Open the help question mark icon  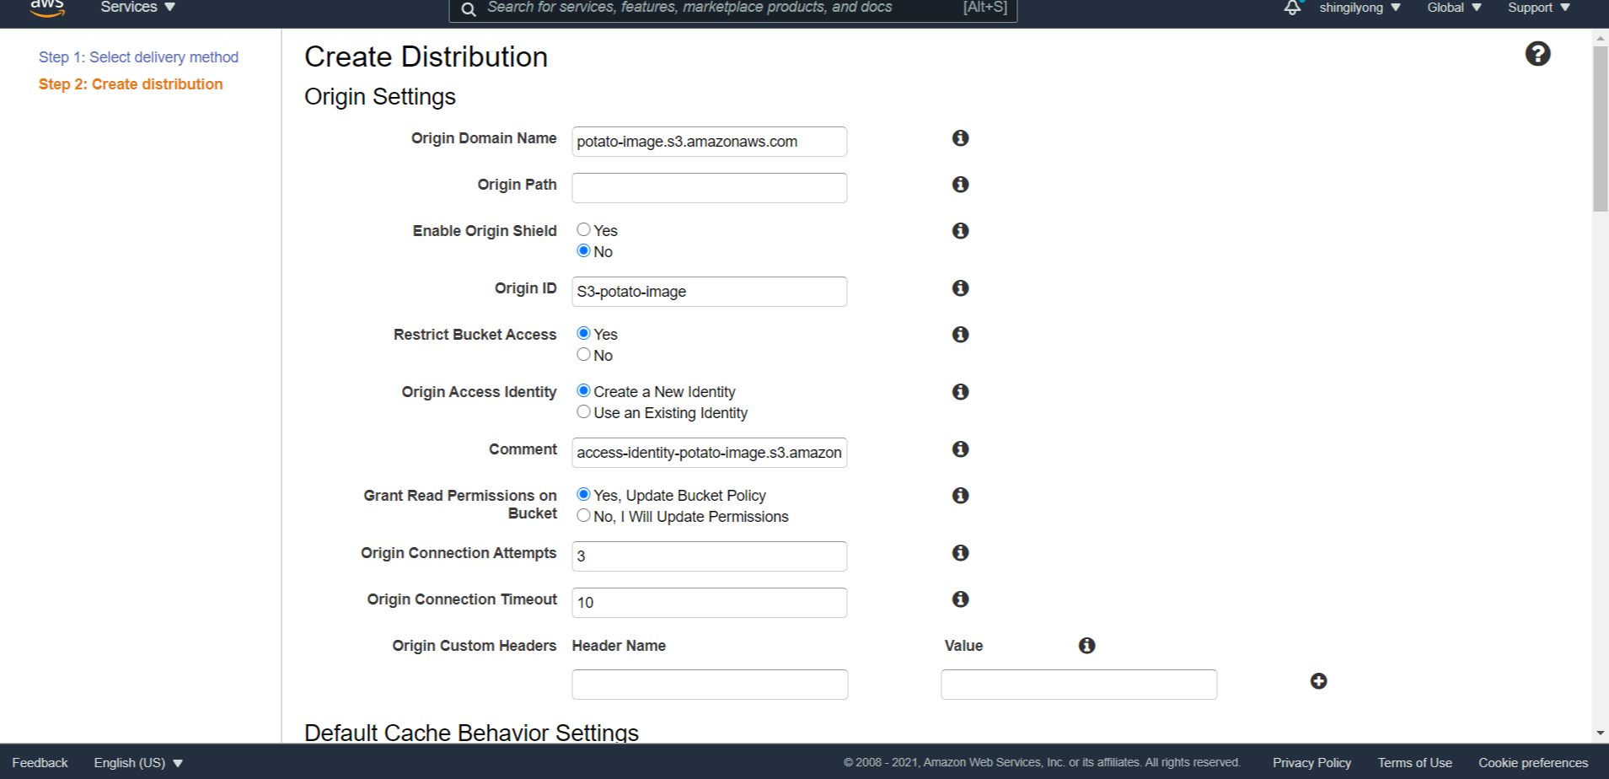point(1537,54)
